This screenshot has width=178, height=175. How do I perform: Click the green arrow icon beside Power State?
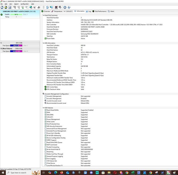coord(46,38)
